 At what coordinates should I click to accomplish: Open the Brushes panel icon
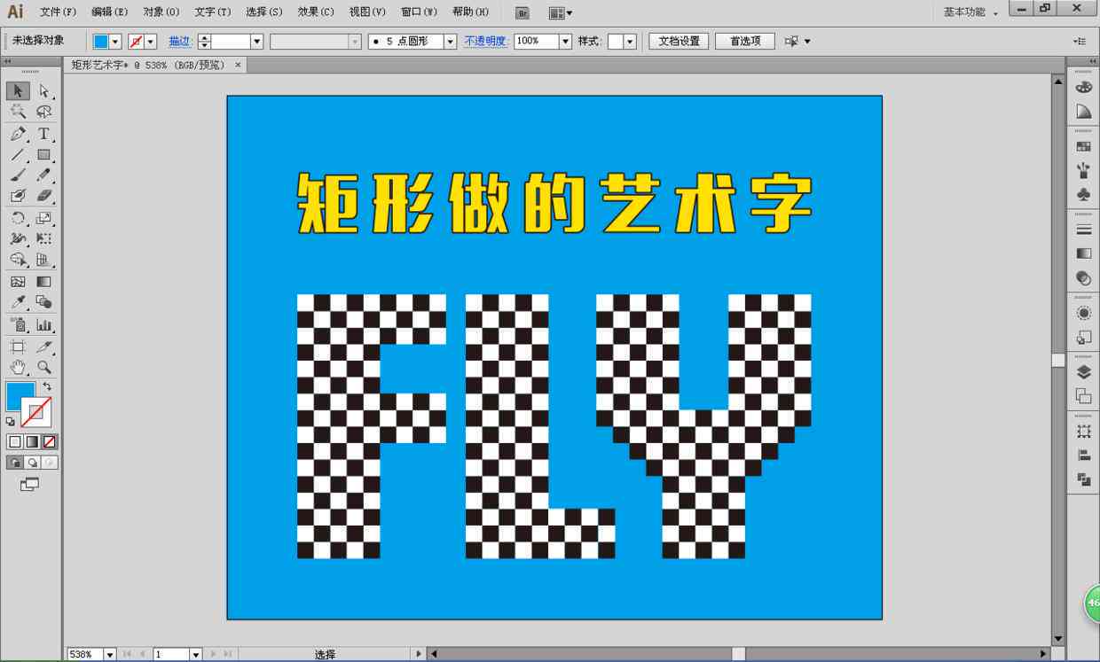coord(1083,170)
